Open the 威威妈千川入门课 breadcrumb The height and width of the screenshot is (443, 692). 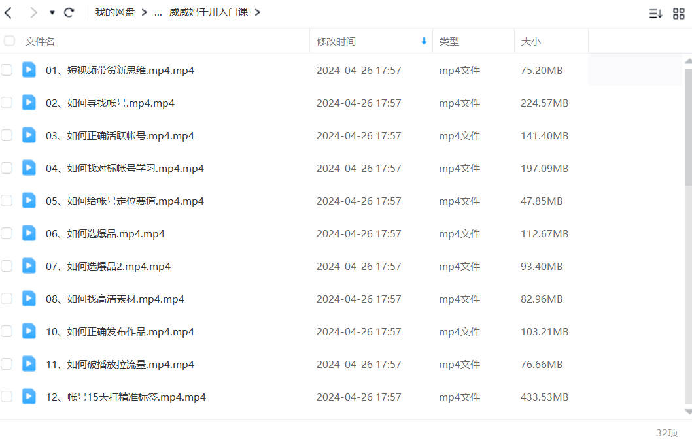point(208,12)
